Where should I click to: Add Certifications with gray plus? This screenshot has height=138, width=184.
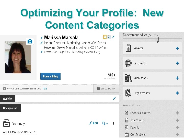pos(178,135)
